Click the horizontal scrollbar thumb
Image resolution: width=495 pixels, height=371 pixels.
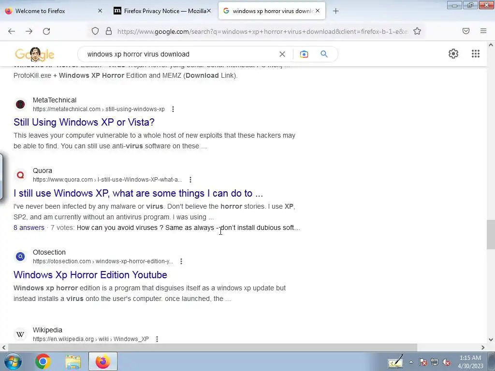pyautogui.click(x=212, y=347)
